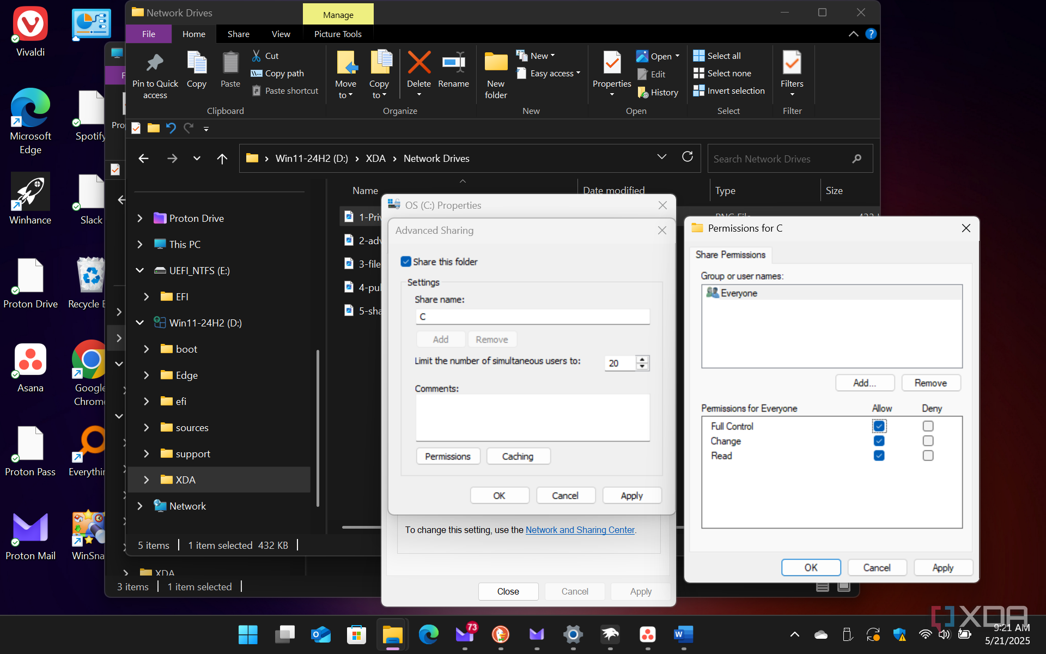Click the Rename icon in the ribbon
This screenshot has height=654, width=1046.
pos(453,63)
